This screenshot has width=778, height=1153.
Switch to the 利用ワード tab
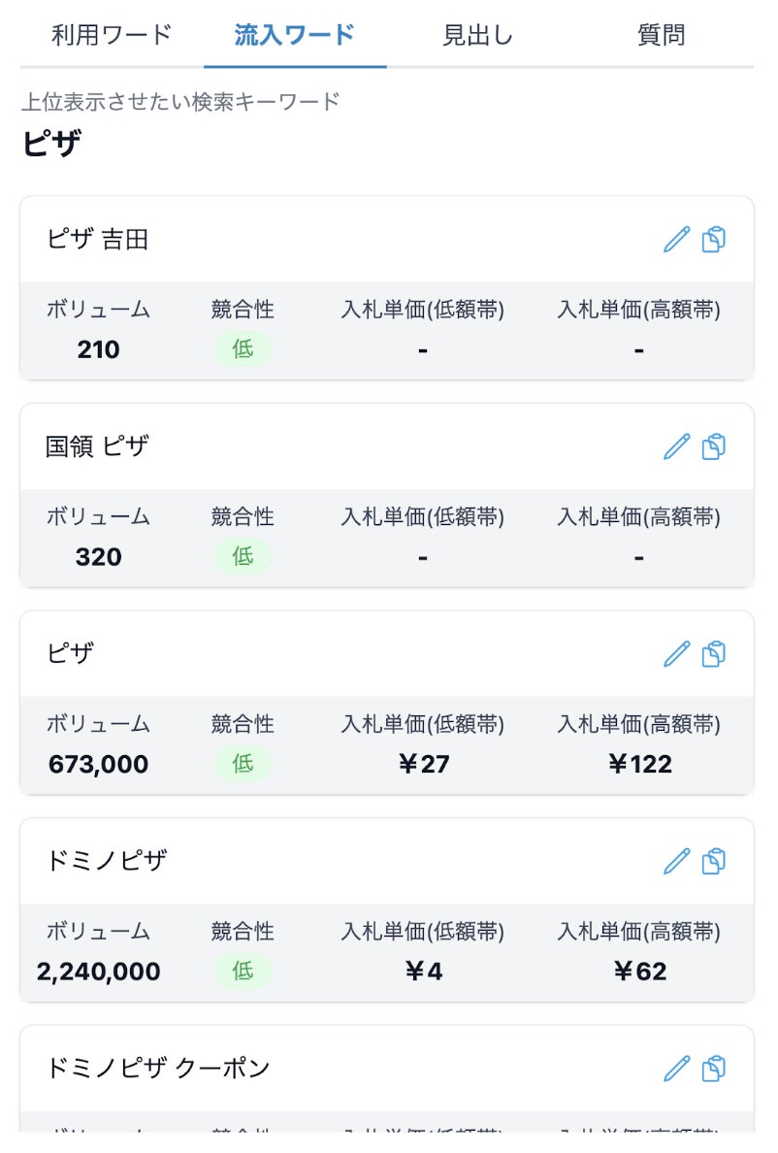[112, 36]
